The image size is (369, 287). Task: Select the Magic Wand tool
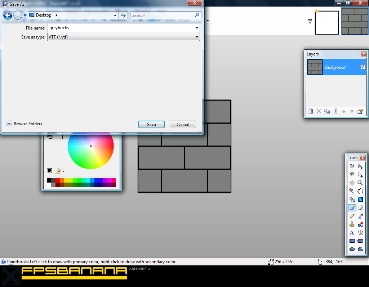coord(352,191)
